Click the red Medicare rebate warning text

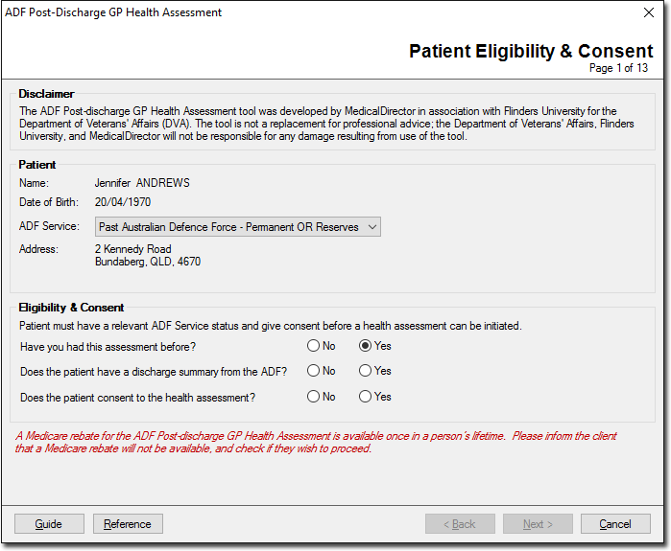[317, 442]
